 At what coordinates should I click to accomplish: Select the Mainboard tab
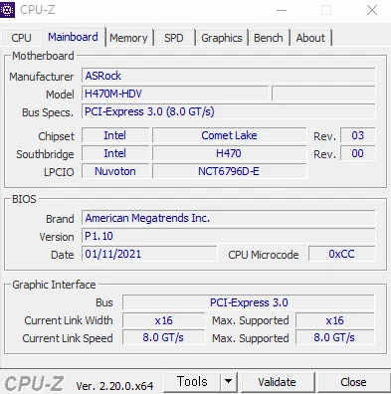(x=73, y=37)
